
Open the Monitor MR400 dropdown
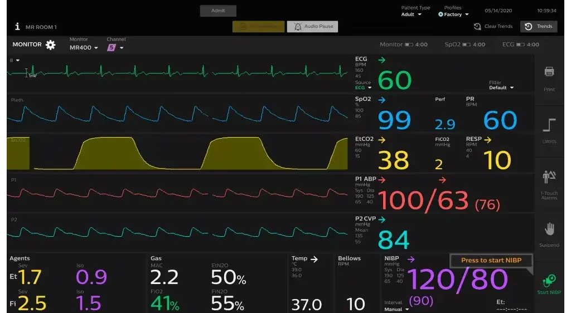coord(84,48)
